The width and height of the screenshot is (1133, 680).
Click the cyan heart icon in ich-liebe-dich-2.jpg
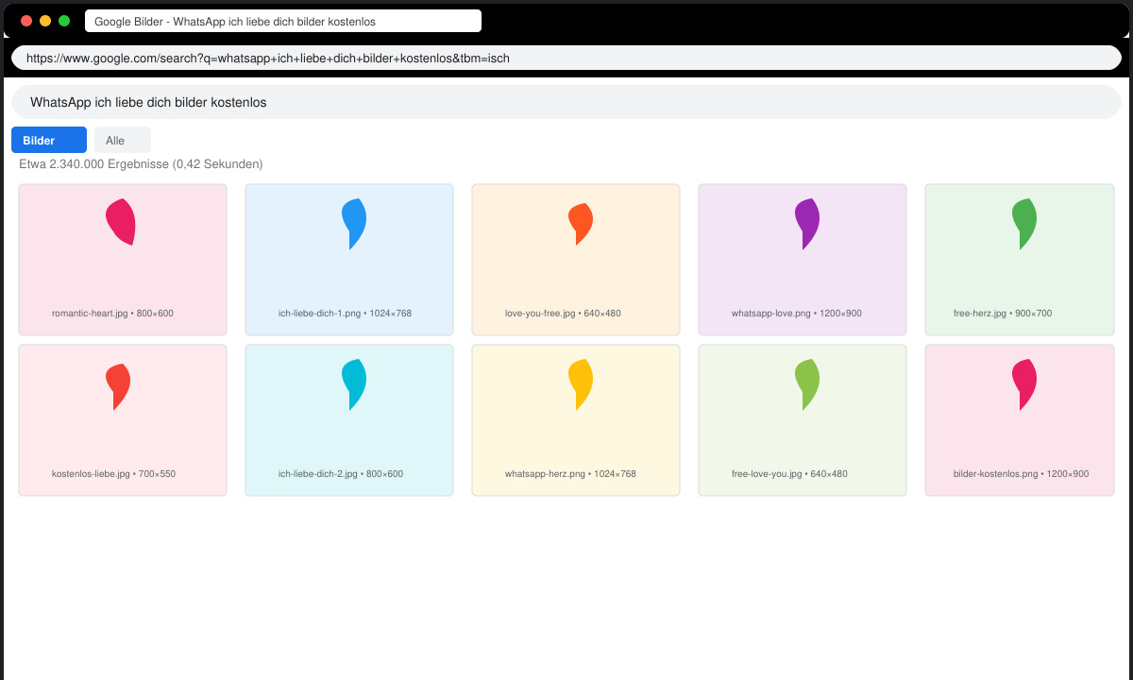[x=353, y=384]
